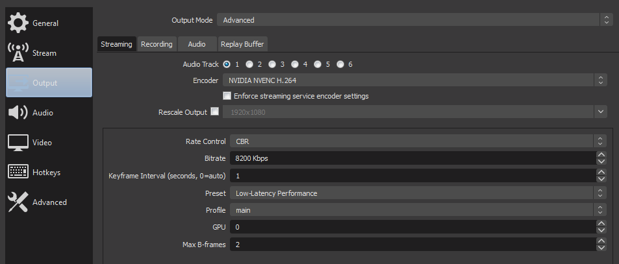Select audio track 3

pyautogui.click(x=272, y=64)
